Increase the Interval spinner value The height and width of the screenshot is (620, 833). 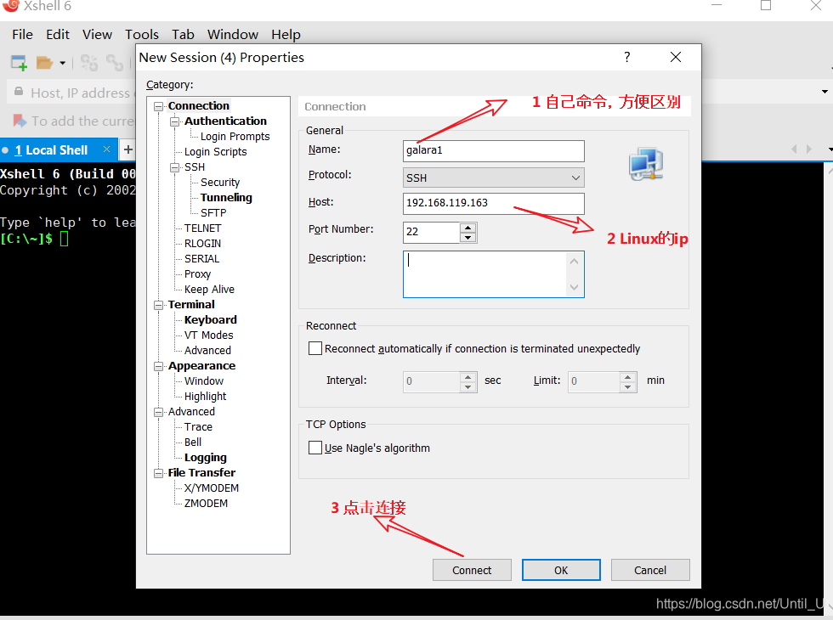coord(467,376)
